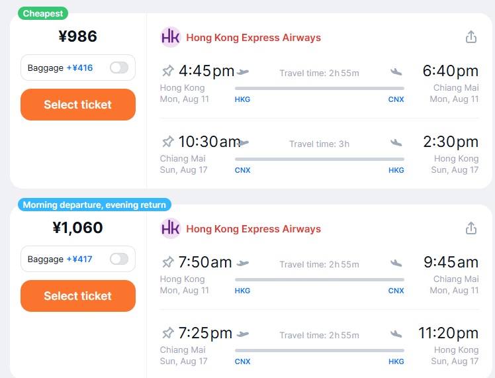The width and height of the screenshot is (495, 378).
Task: Select ticket priced at ¥1,060
Action: 78,296
